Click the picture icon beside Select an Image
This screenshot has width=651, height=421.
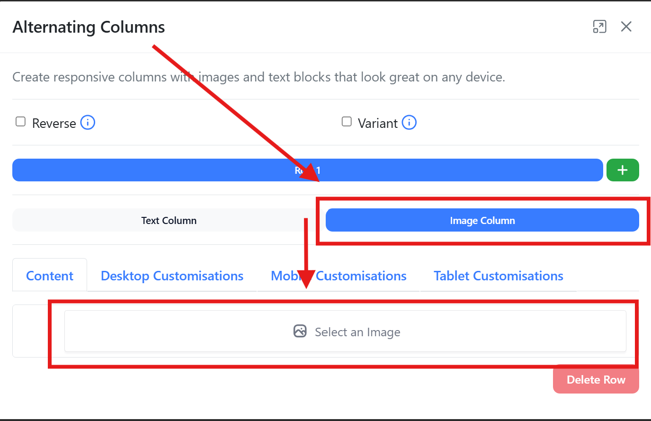pos(300,331)
